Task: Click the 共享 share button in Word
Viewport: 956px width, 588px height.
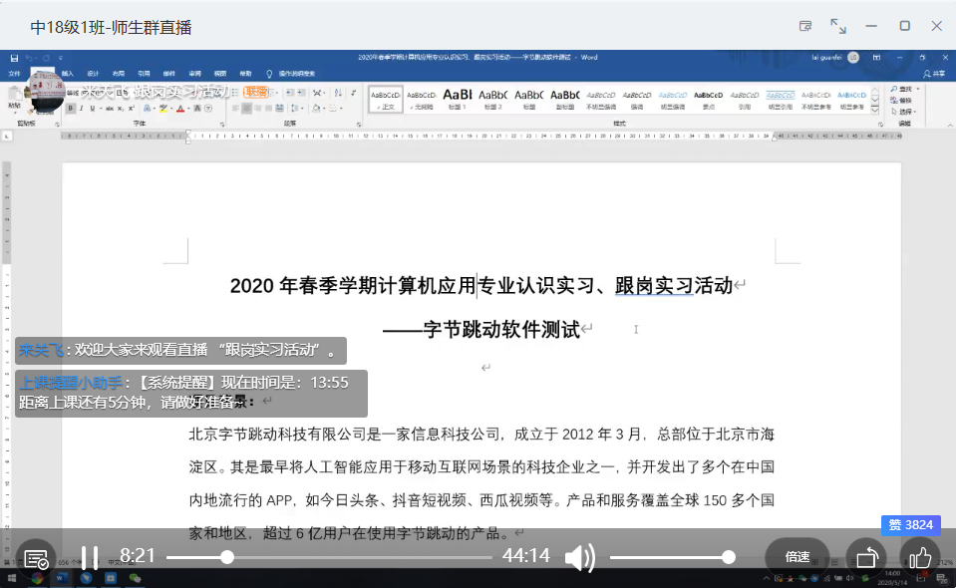Action: pos(934,74)
